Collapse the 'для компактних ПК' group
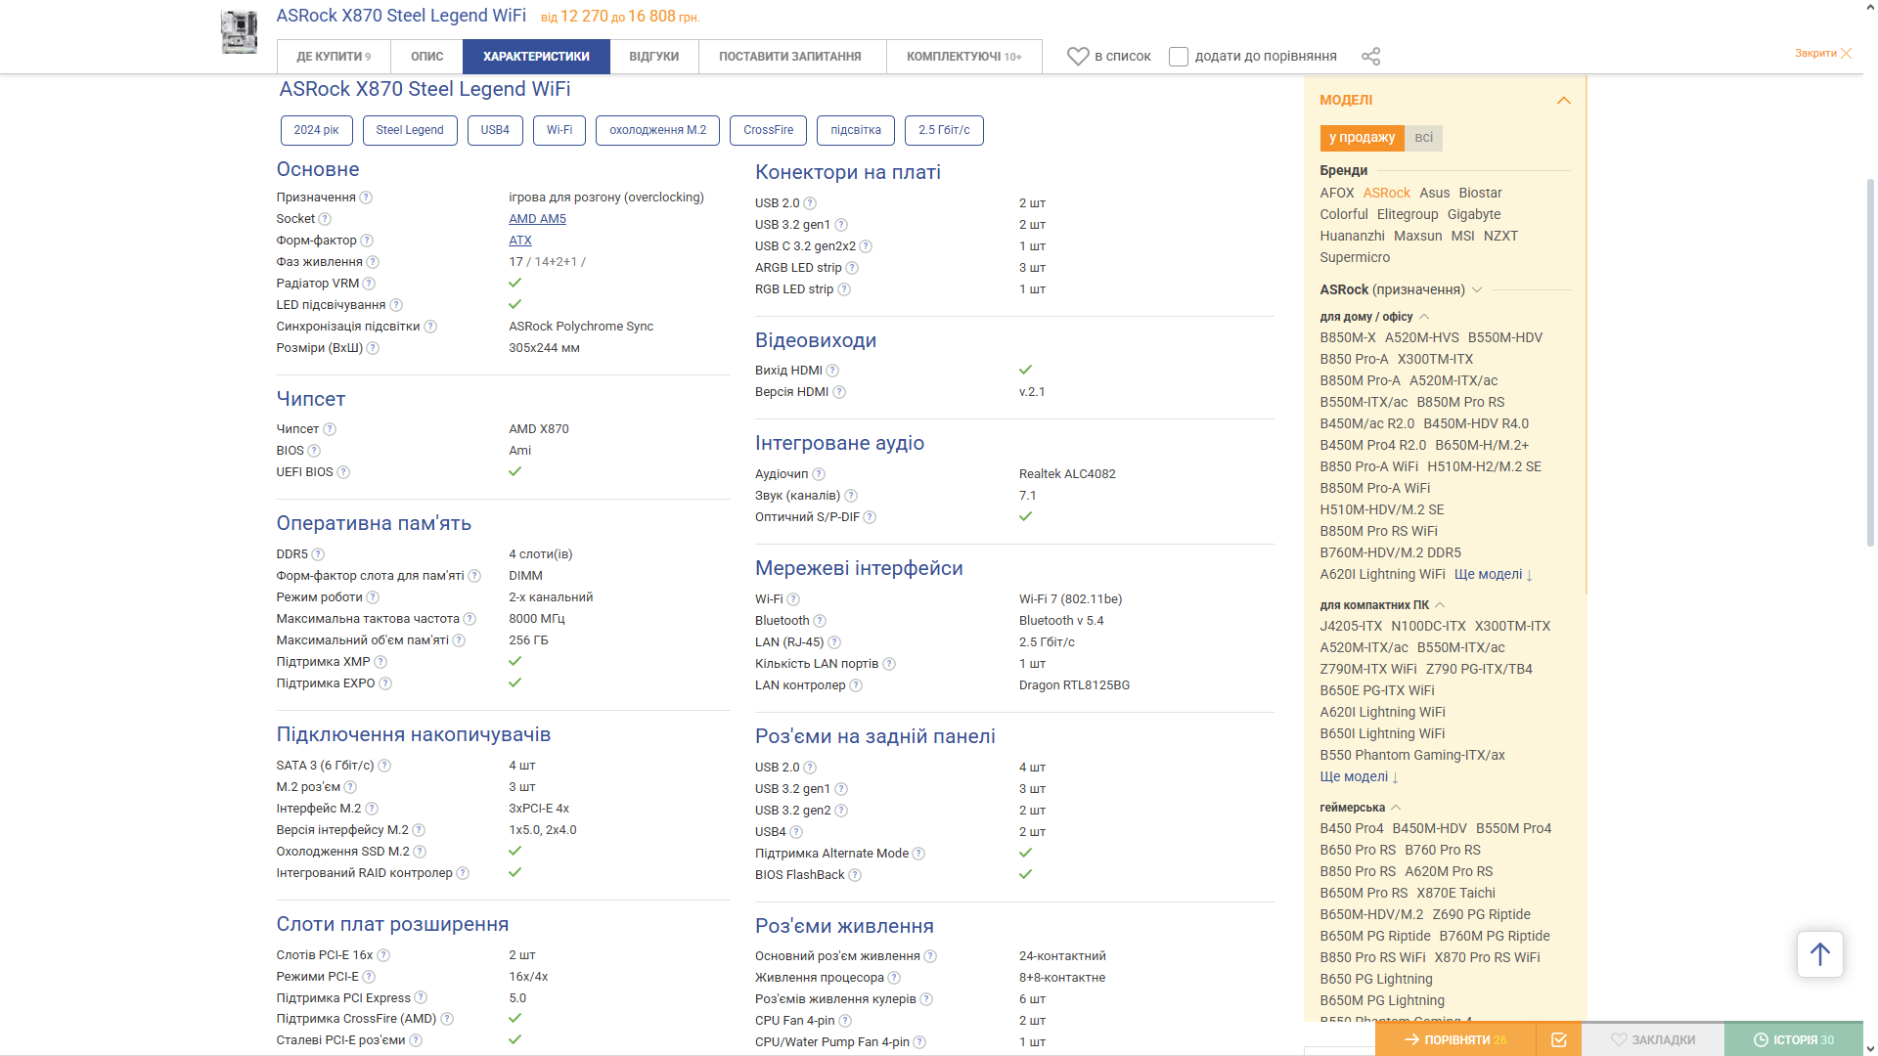Screen dimensions: 1878x1056 pos(1440,605)
